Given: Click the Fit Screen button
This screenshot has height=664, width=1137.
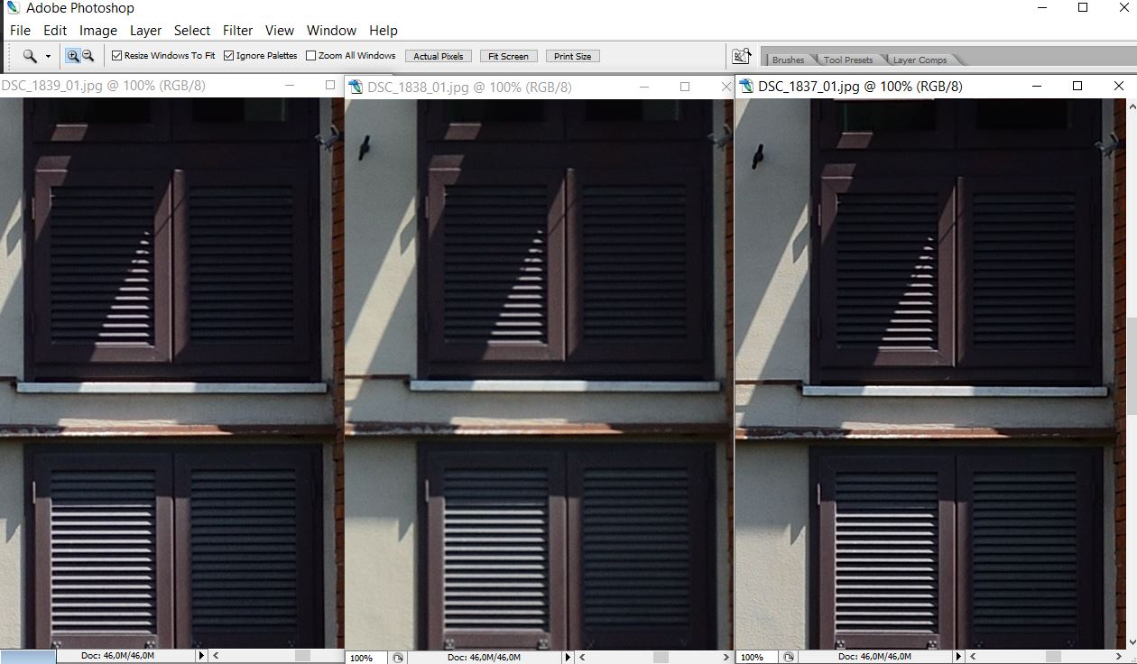Looking at the screenshot, I should click(x=508, y=56).
